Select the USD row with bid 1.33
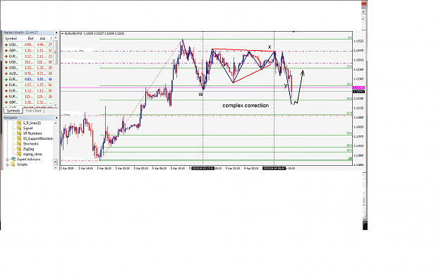The height and width of the screenshot is (276, 441). (x=28, y=68)
